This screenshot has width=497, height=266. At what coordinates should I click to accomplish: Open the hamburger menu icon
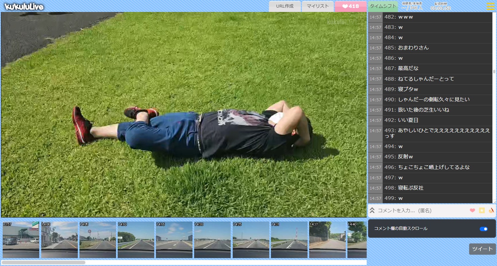pos(490,6)
